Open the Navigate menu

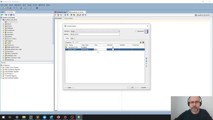[18, 5]
